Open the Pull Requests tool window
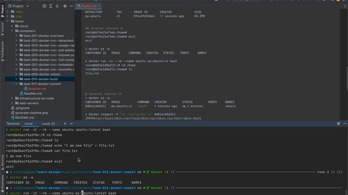Image resolution: width=348 pixels, height=195 pixels. pos(2,51)
